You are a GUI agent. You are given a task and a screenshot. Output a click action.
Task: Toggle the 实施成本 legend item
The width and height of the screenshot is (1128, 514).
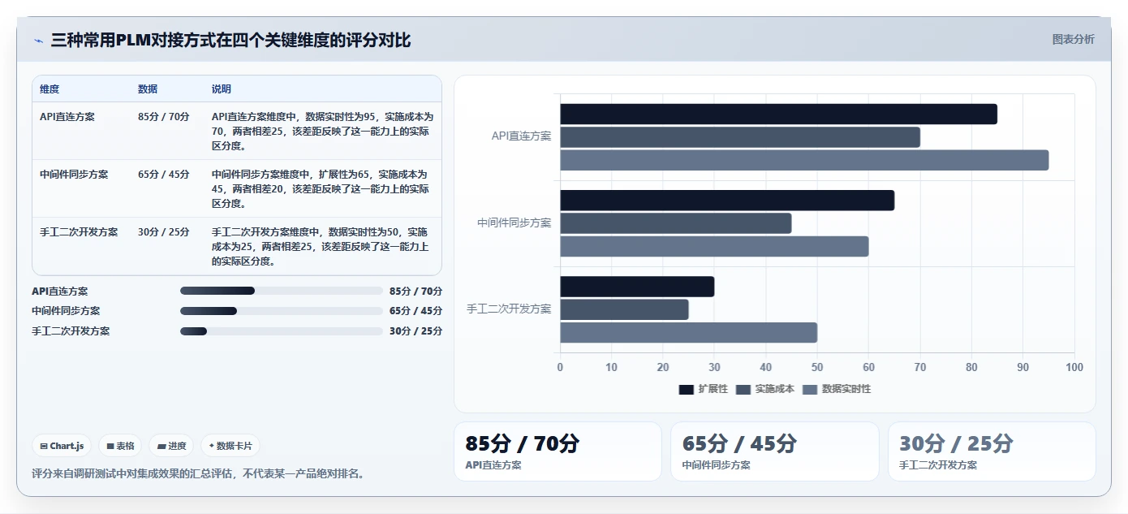click(765, 389)
